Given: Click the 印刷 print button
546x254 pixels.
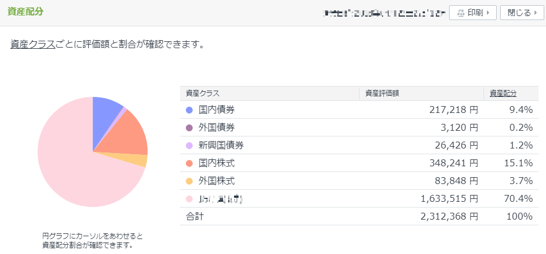Looking at the screenshot, I should point(473,13).
